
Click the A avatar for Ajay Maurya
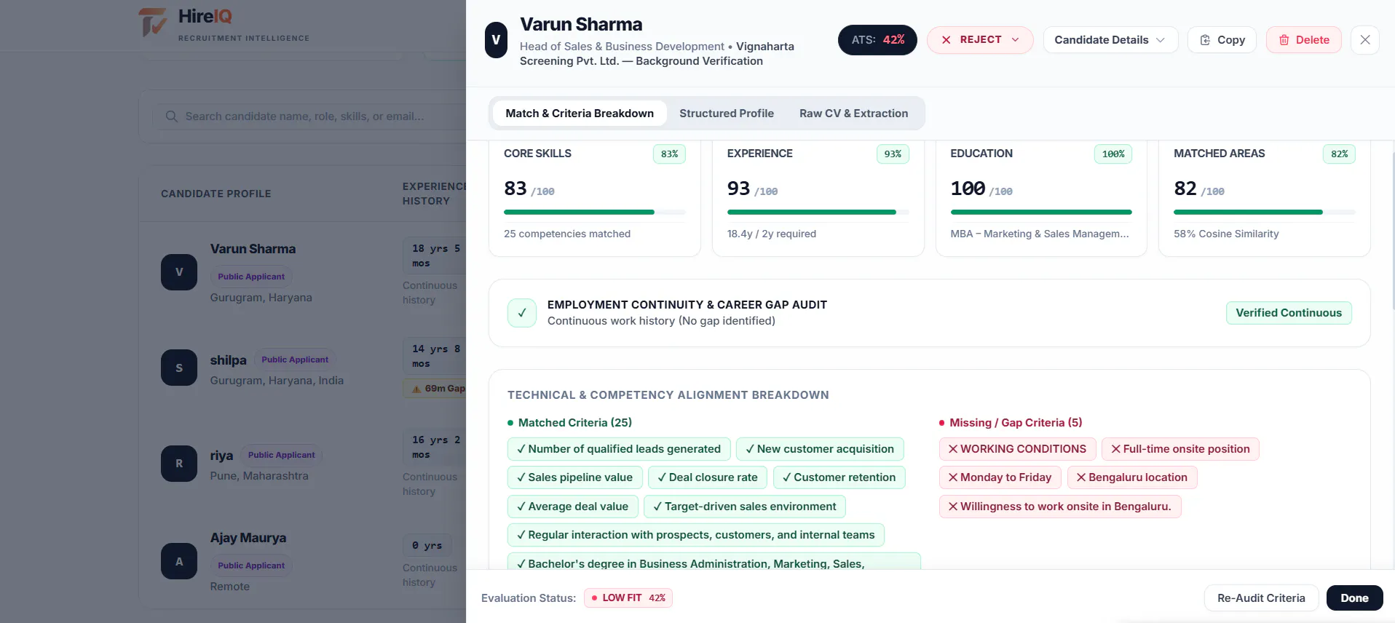pyautogui.click(x=179, y=561)
